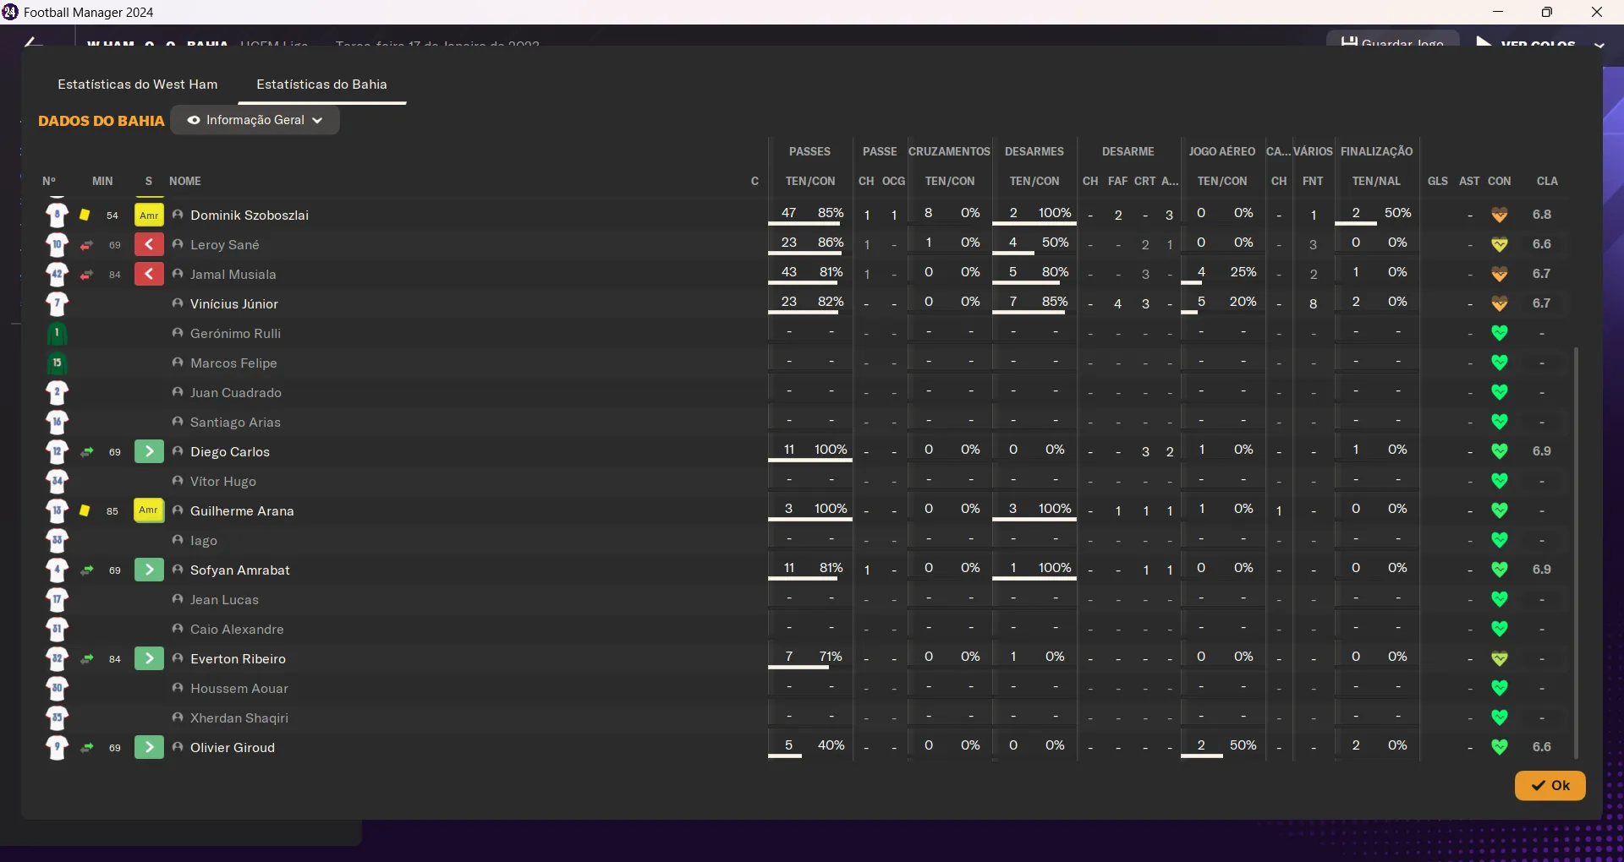1624x862 pixels.
Task: Click the vertical scrollbar of player list
Action: (1576, 553)
